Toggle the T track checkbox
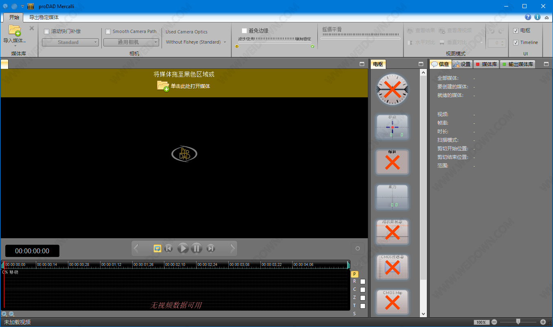The width and height of the screenshot is (553, 327). click(x=363, y=306)
